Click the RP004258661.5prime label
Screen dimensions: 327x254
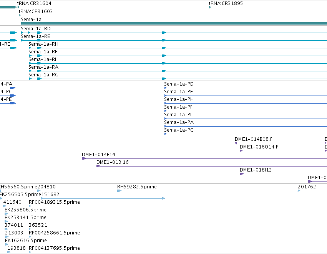click(x=54, y=233)
